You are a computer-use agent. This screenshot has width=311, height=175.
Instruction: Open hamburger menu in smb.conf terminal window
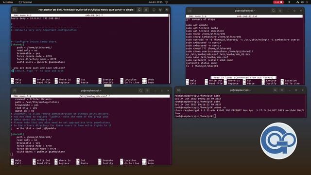(147, 90)
